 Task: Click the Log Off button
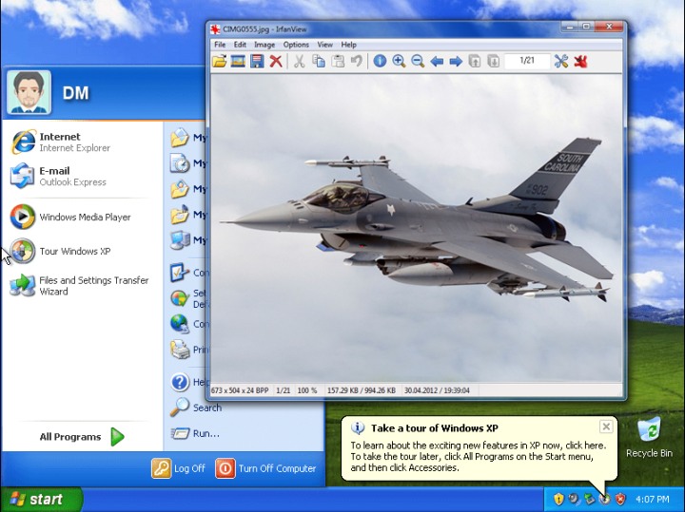pos(180,468)
